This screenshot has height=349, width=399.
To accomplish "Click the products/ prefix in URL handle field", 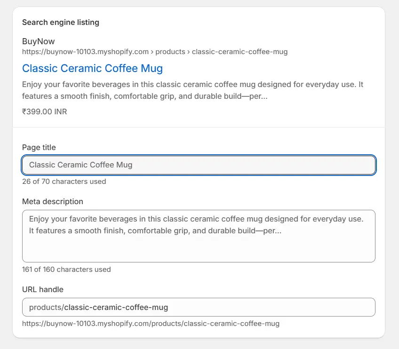I will click(46, 308).
